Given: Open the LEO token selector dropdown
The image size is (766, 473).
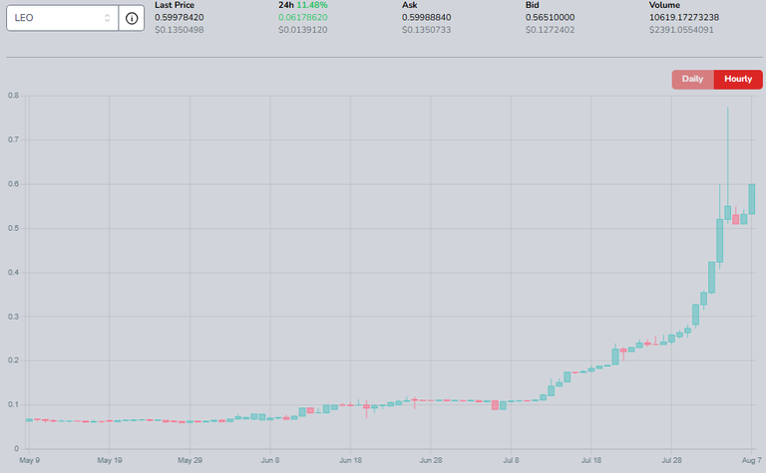Looking at the screenshot, I should [x=63, y=18].
